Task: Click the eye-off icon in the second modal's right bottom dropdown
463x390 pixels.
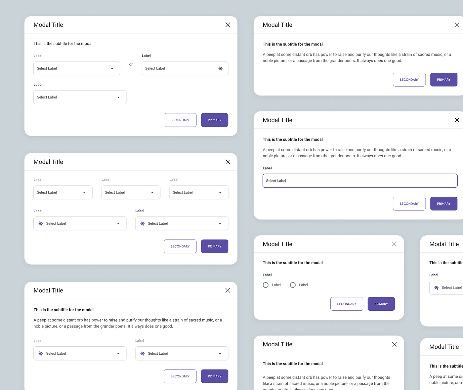Action: 143,223
